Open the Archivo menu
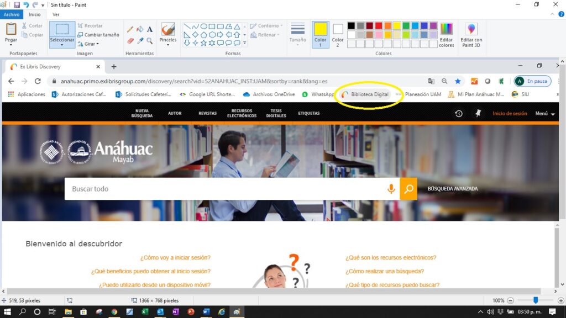This screenshot has width=566, height=318. (x=12, y=15)
